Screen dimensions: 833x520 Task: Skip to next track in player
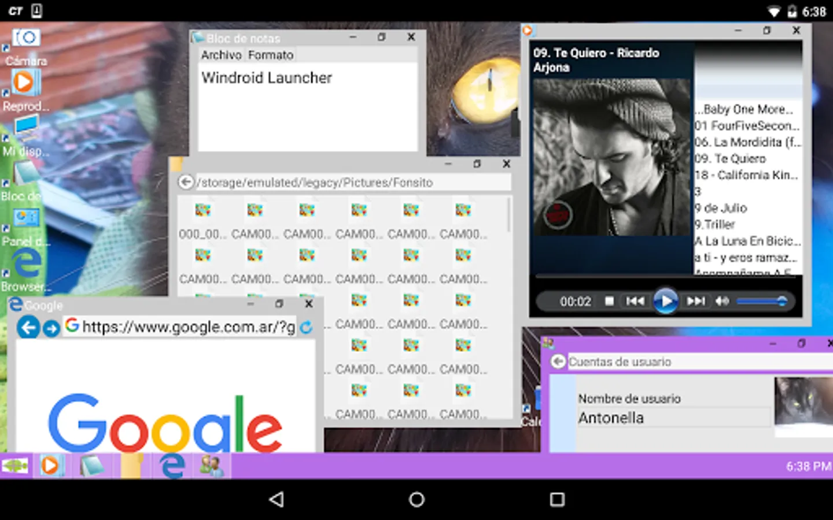click(696, 301)
